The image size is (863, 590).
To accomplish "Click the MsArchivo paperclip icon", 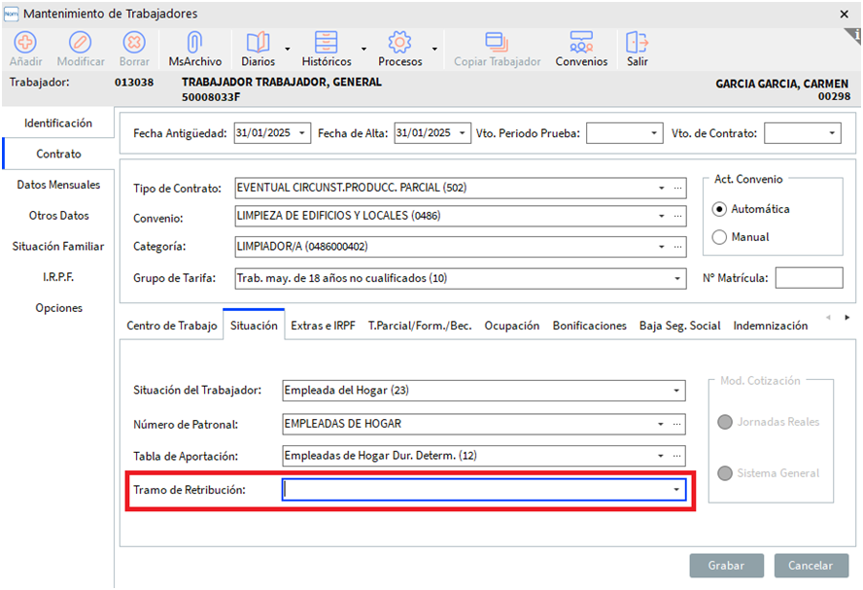I will click(x=194, y=43).
